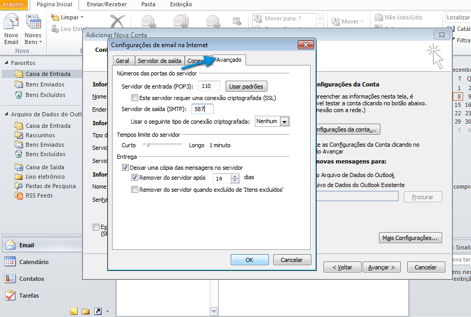Click the Novo Email icon
This screenshot has height=317, width=471.
(11, 29)
